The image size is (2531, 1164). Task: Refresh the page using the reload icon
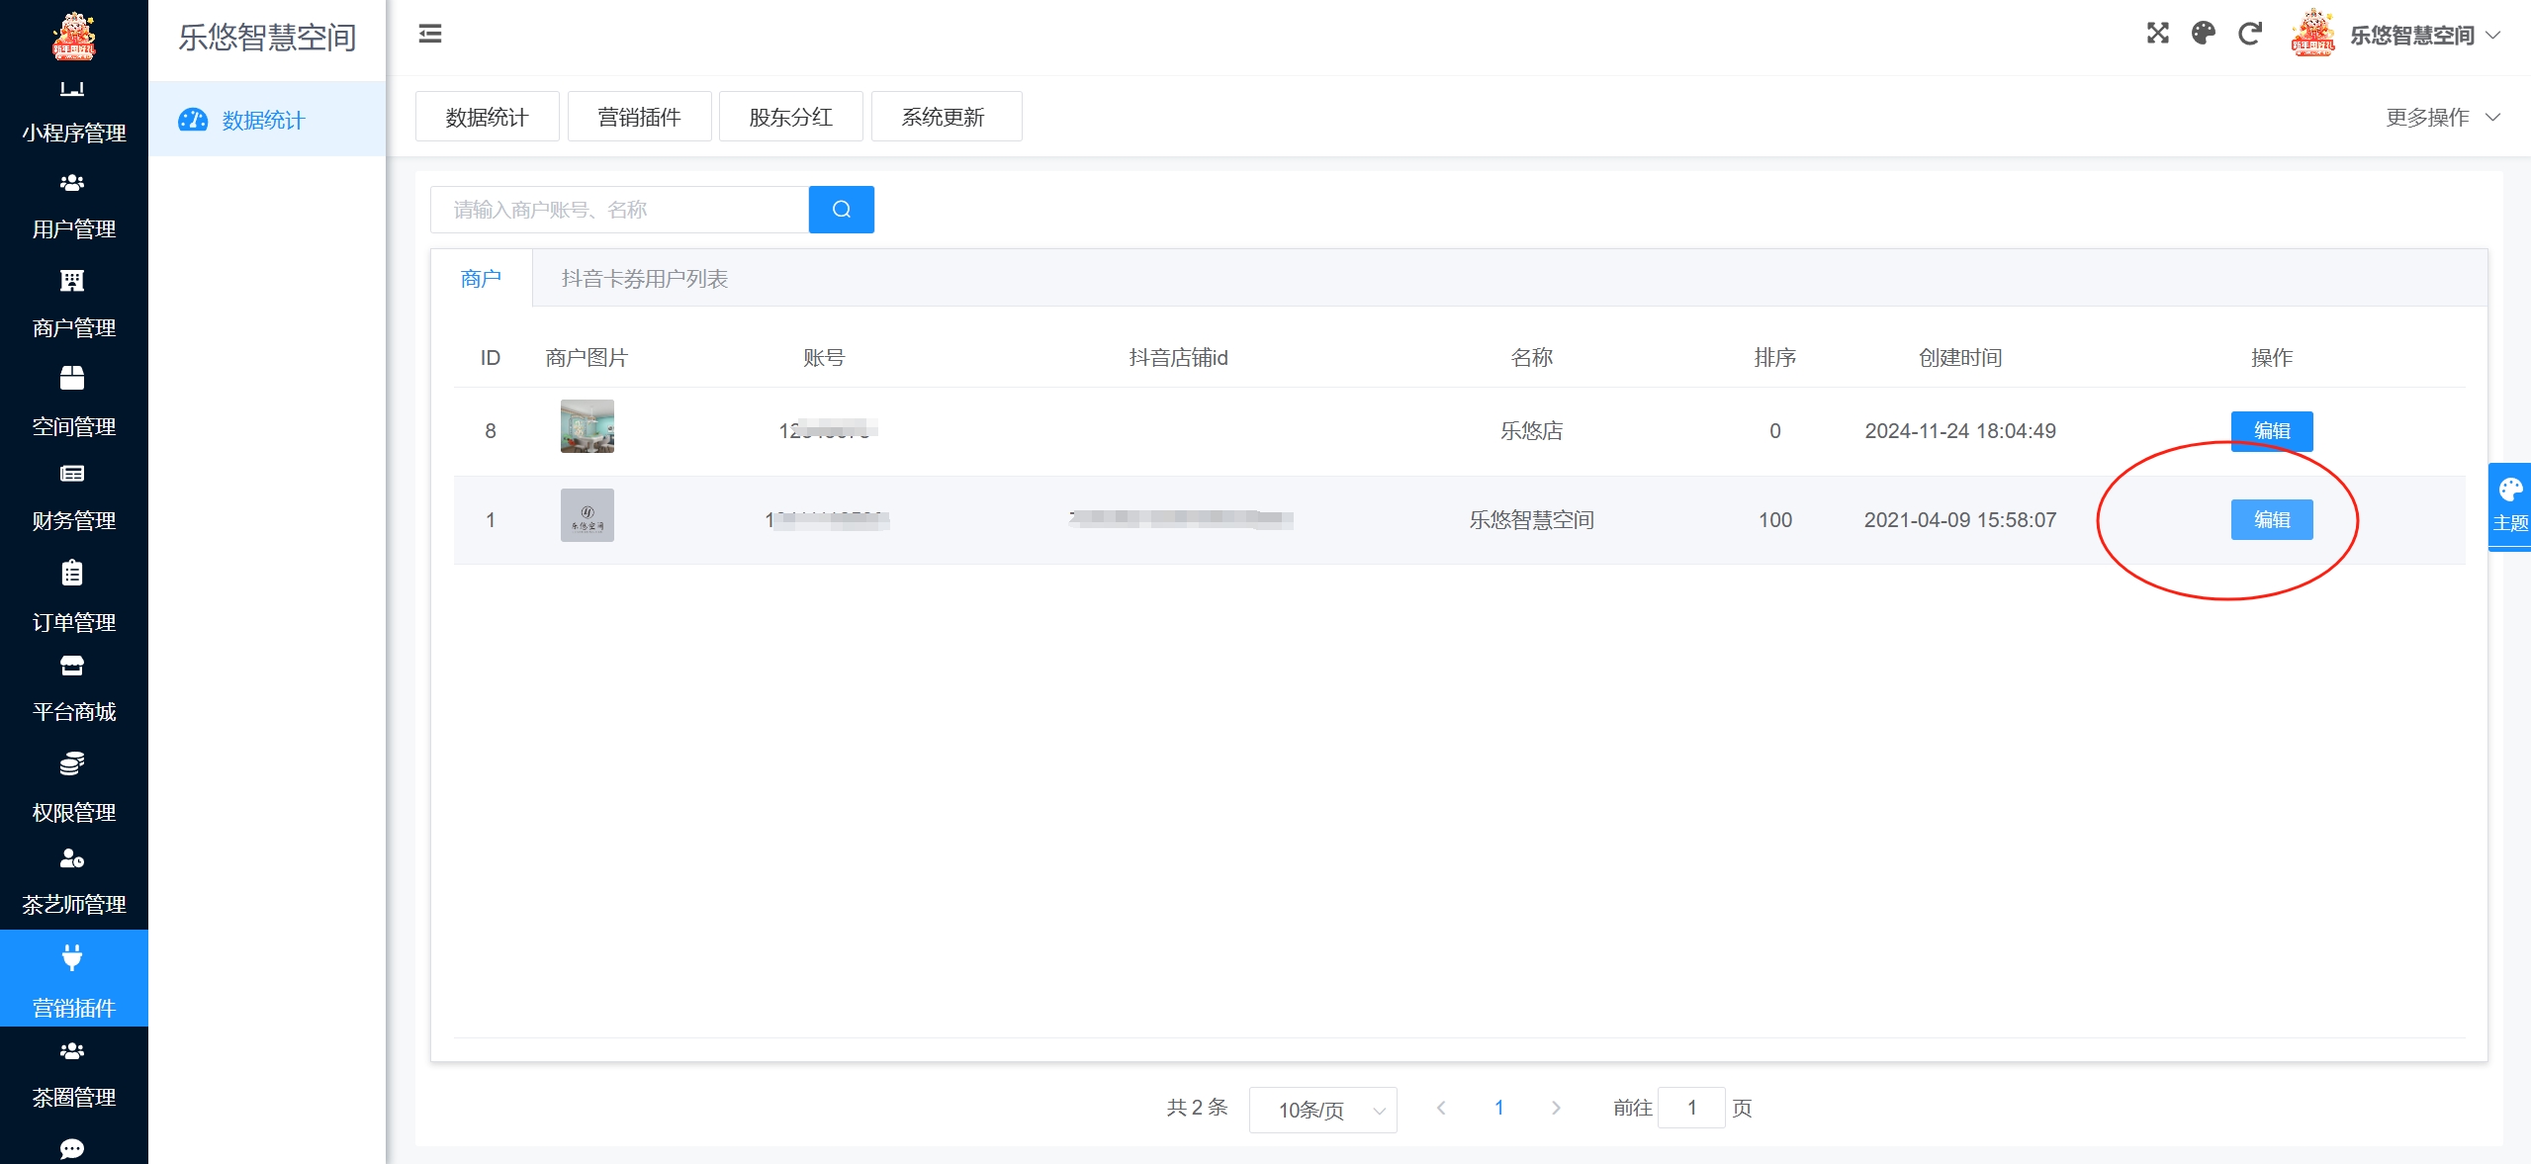[x=2251, y=33]
